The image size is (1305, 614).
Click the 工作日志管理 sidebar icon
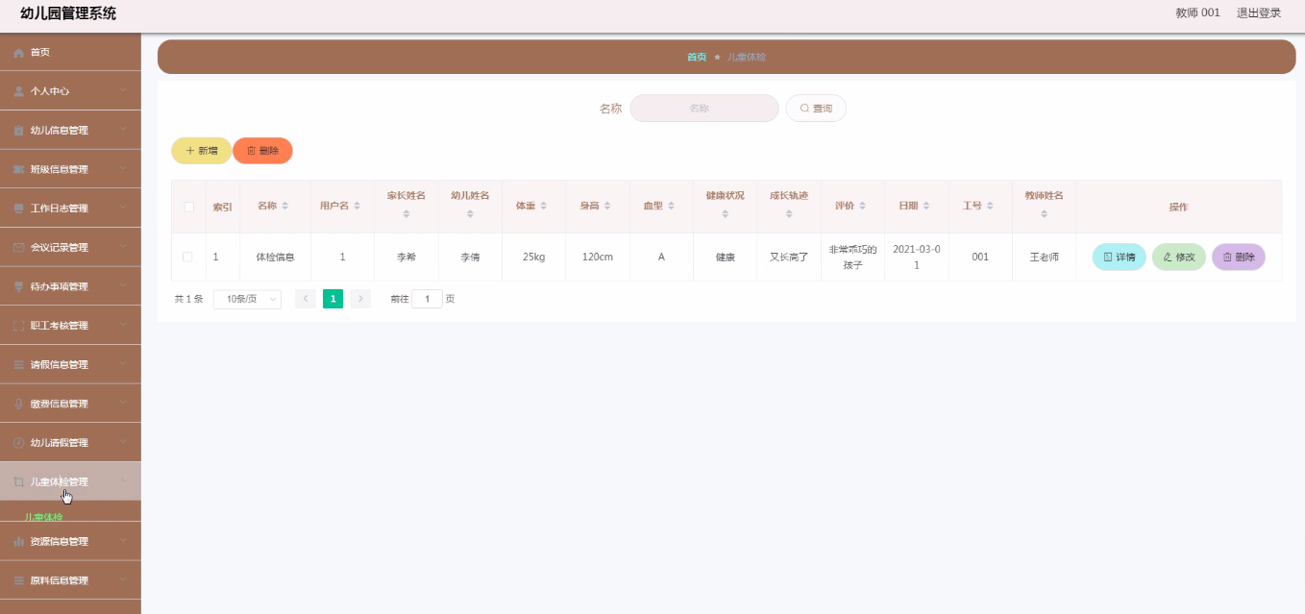[18, 209]
